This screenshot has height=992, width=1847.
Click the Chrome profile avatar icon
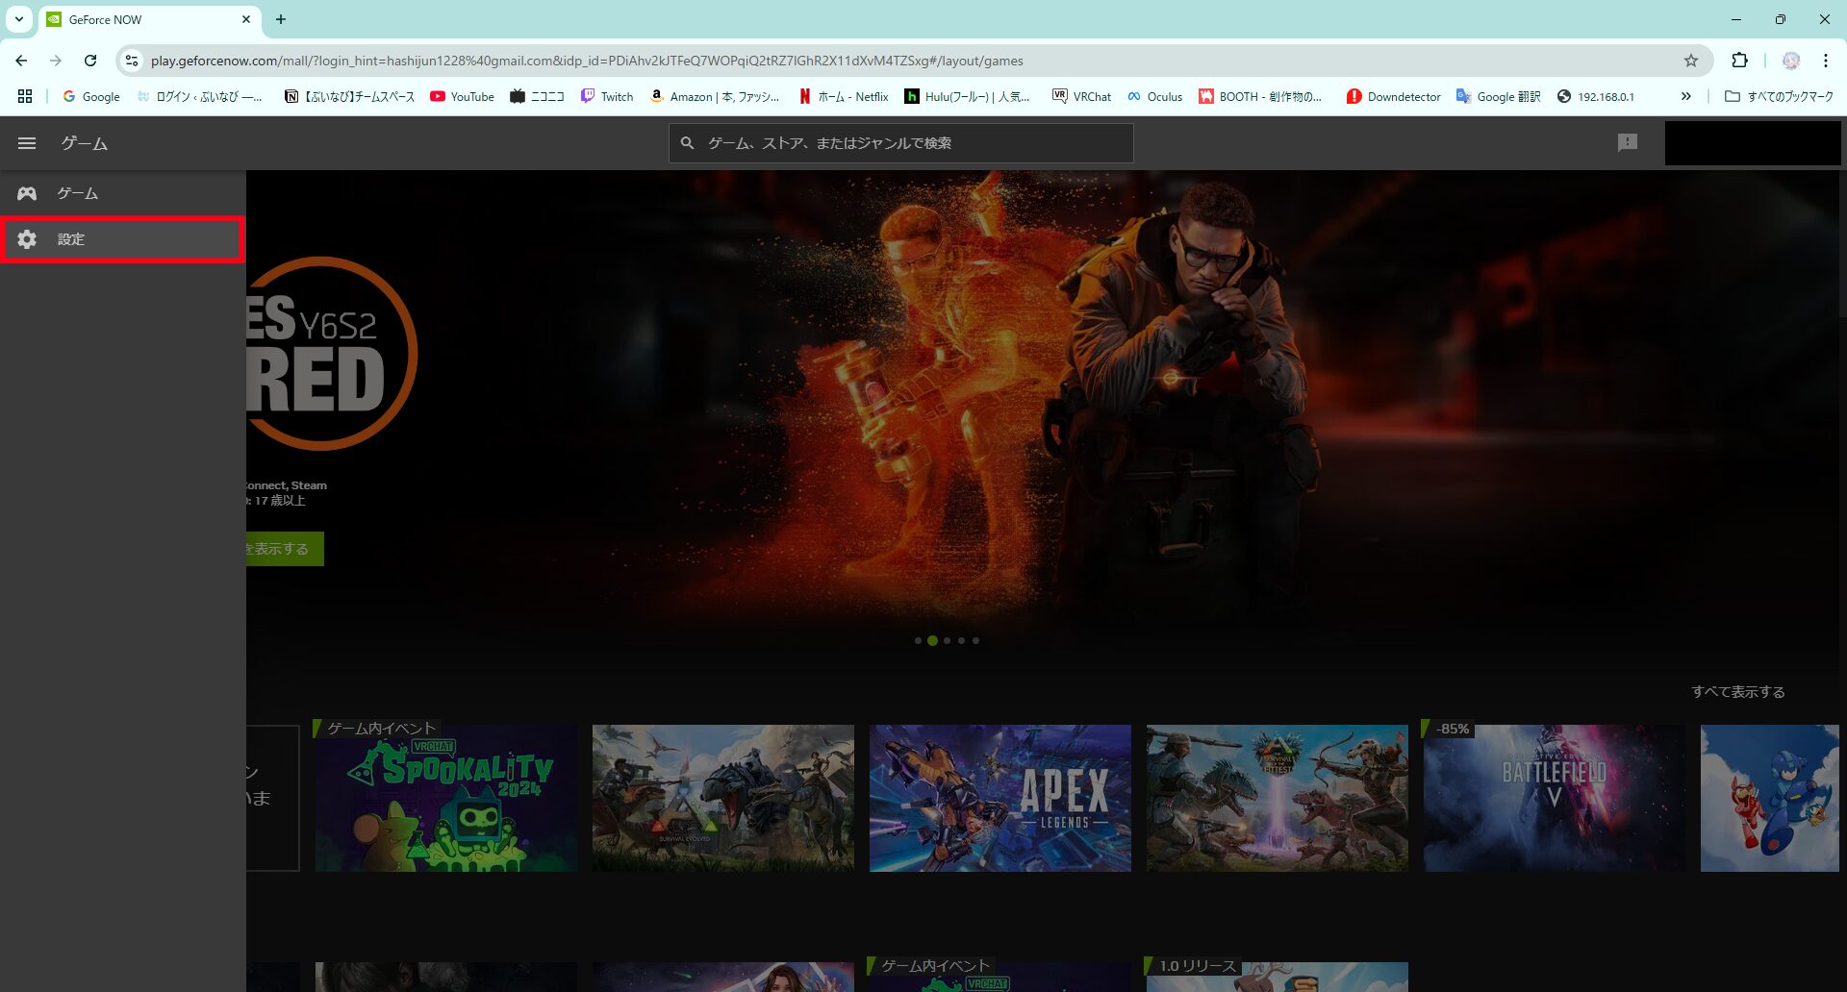point(1790,60)
